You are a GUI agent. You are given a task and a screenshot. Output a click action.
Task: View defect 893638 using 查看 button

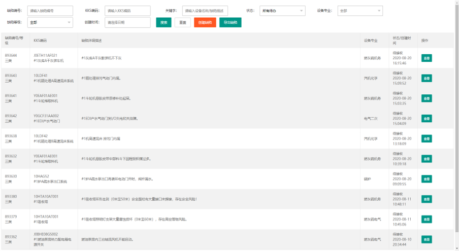pyautogui.click(x=427, y=138)
